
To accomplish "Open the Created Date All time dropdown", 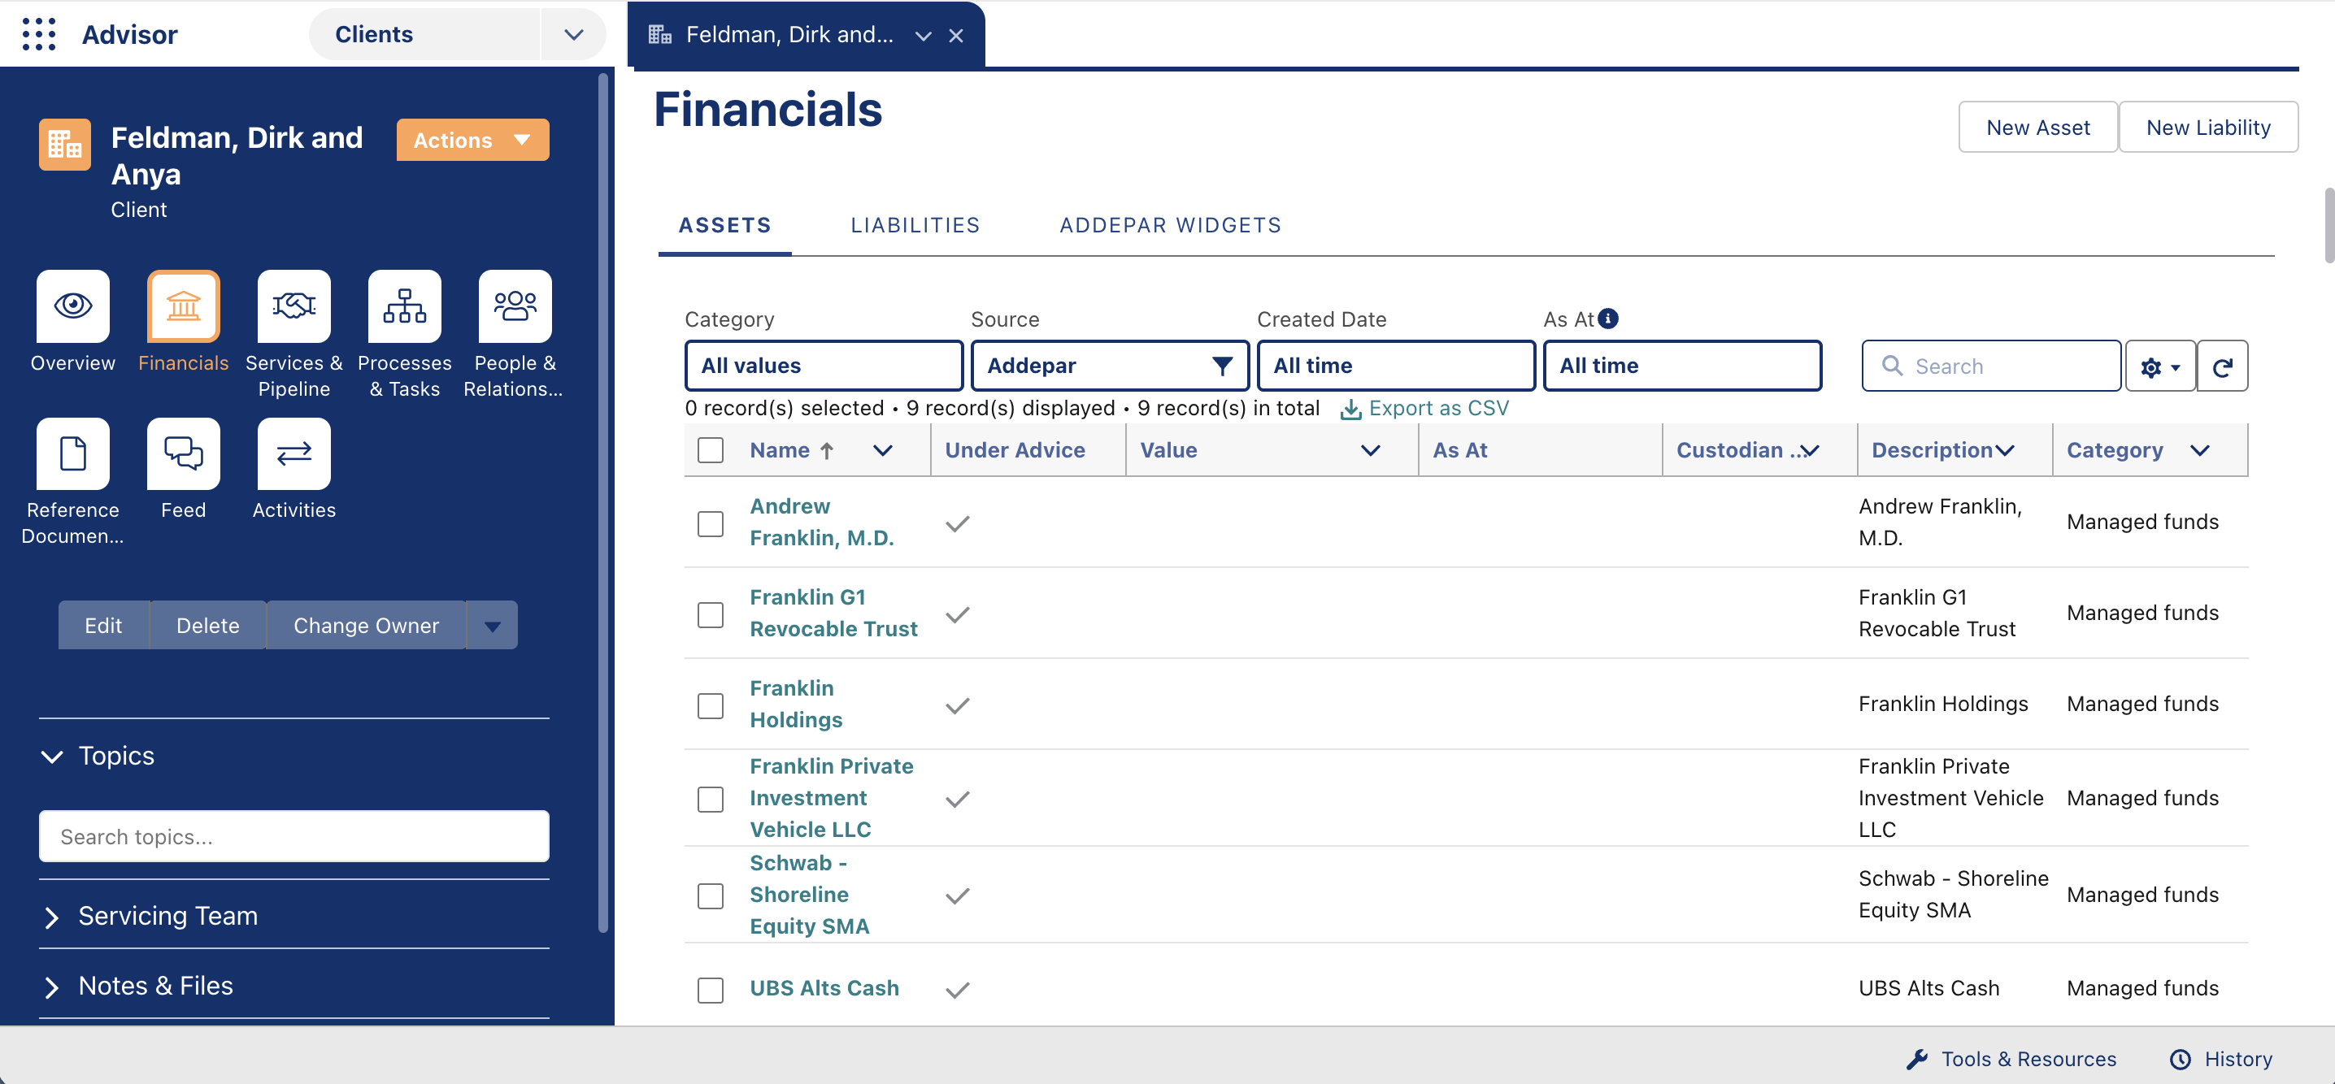I will (x=1396, y=366).
